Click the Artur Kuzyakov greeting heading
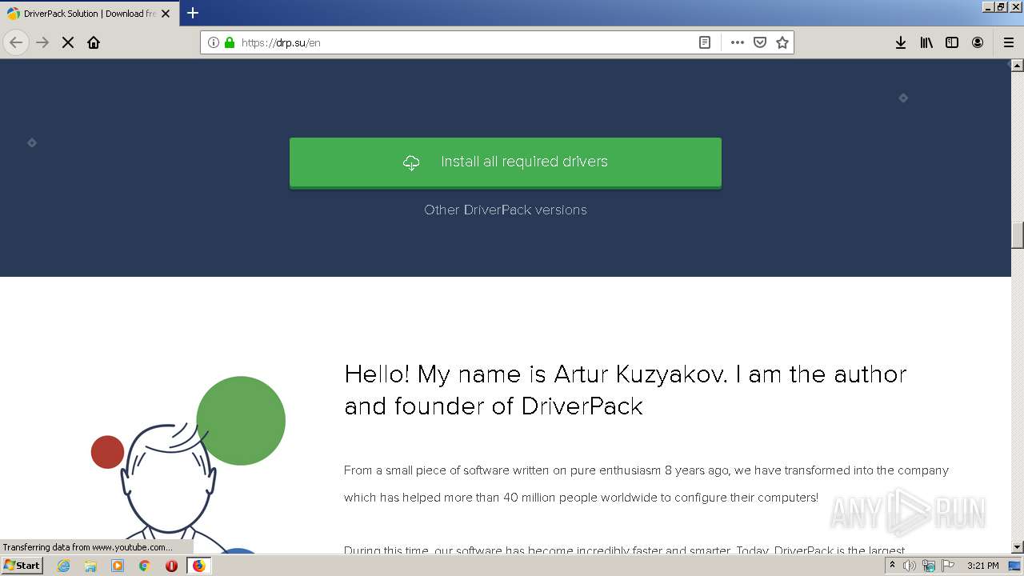 pos(626,390)
